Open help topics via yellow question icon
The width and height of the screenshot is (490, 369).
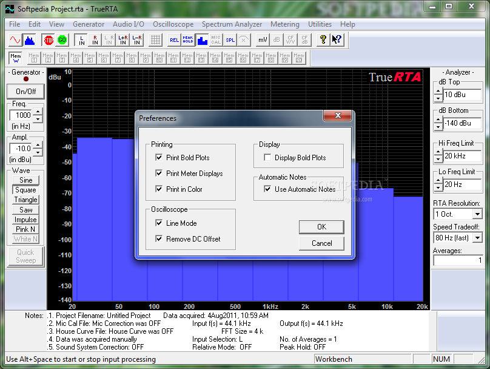pos(323,39)
